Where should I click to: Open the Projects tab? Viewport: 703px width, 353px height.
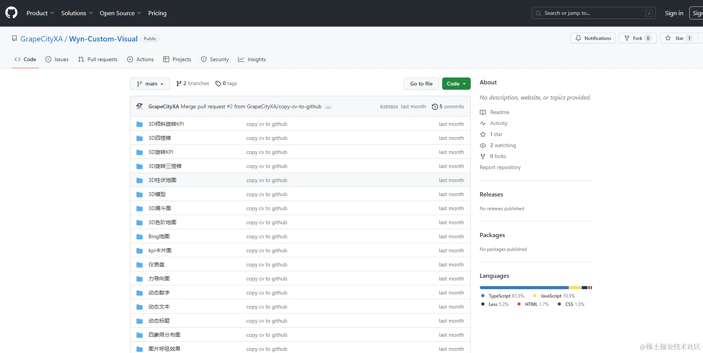coord(177,59)
